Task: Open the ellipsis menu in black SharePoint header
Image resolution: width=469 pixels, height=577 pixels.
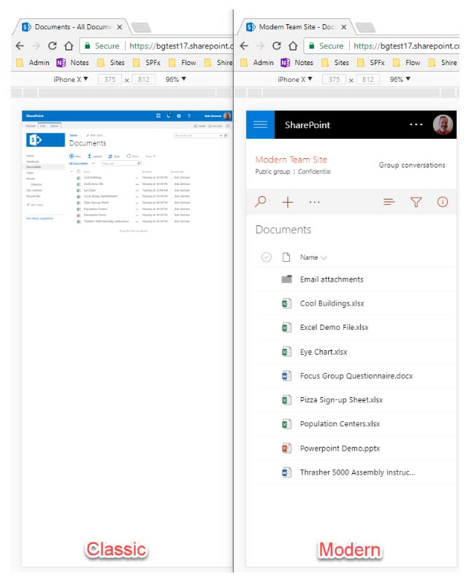Action: point(416,125)
